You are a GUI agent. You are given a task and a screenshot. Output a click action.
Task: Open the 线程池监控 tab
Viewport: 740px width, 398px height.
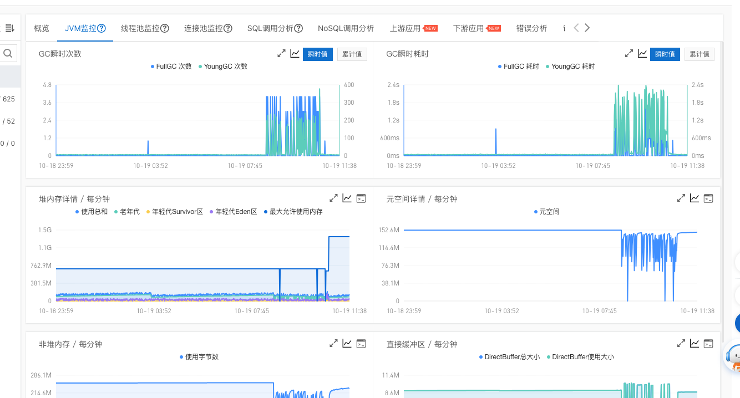140,28
